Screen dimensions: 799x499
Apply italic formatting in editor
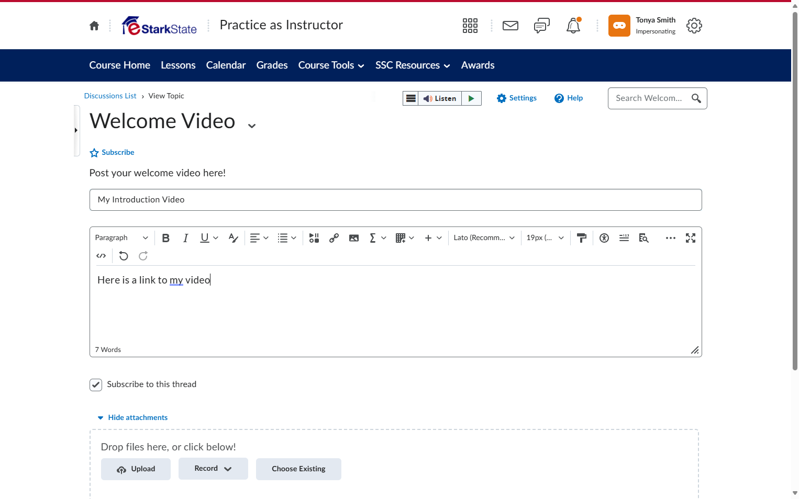point(185,238)
